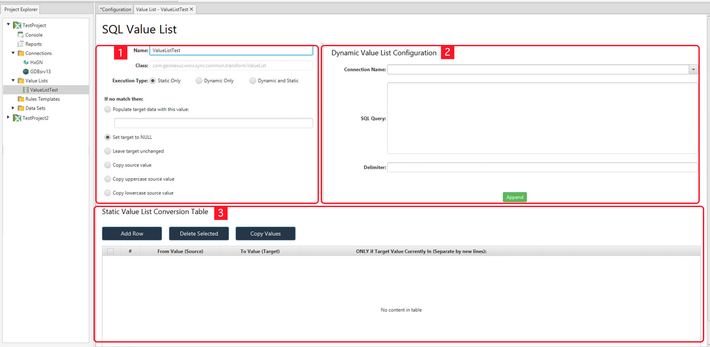The height and width of the screenshot is (347, 710).
Task: Collapse the Connections tree node
Action: pyautogui.click(x=13, y=53)
